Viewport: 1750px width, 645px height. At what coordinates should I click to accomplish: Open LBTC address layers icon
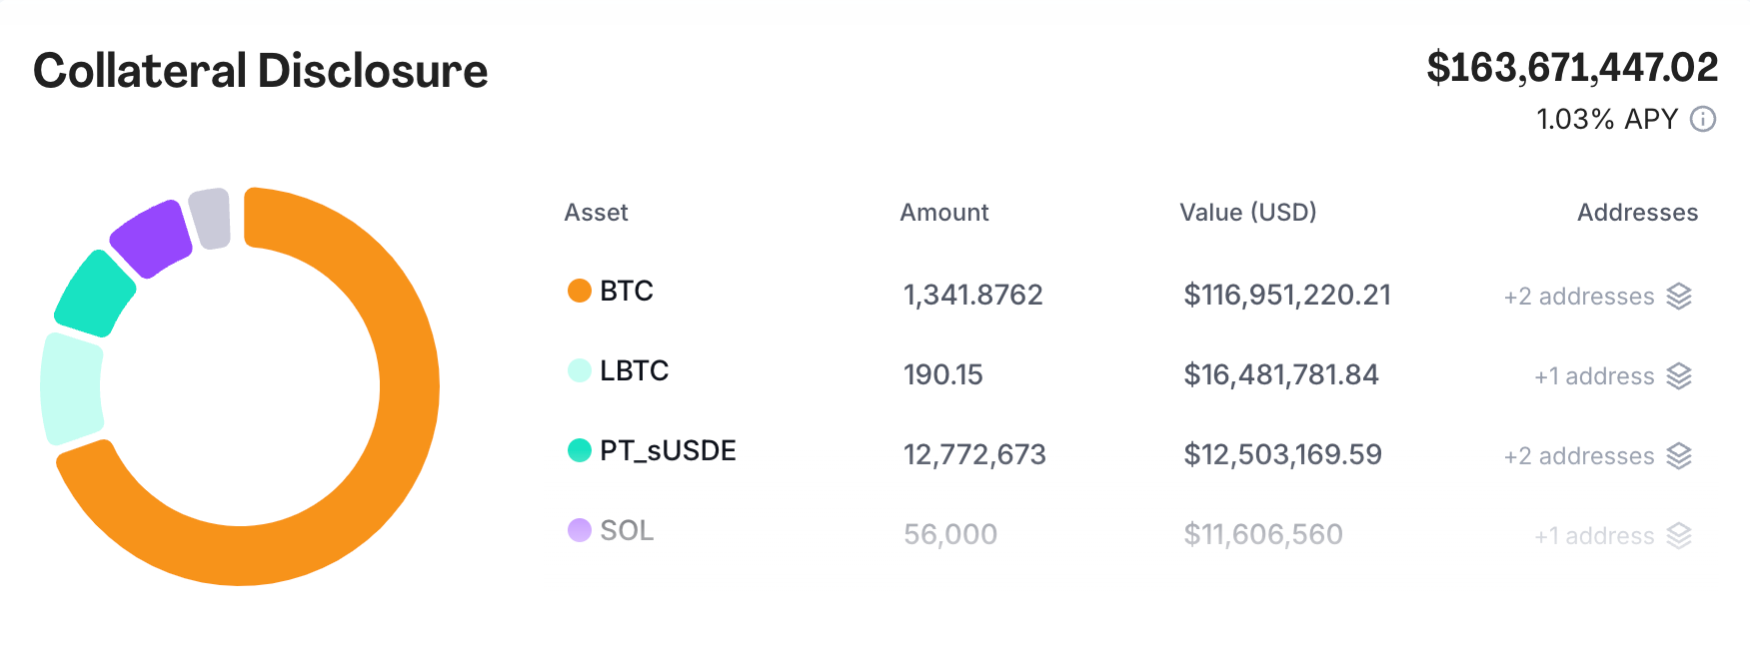click(1679, 376)
